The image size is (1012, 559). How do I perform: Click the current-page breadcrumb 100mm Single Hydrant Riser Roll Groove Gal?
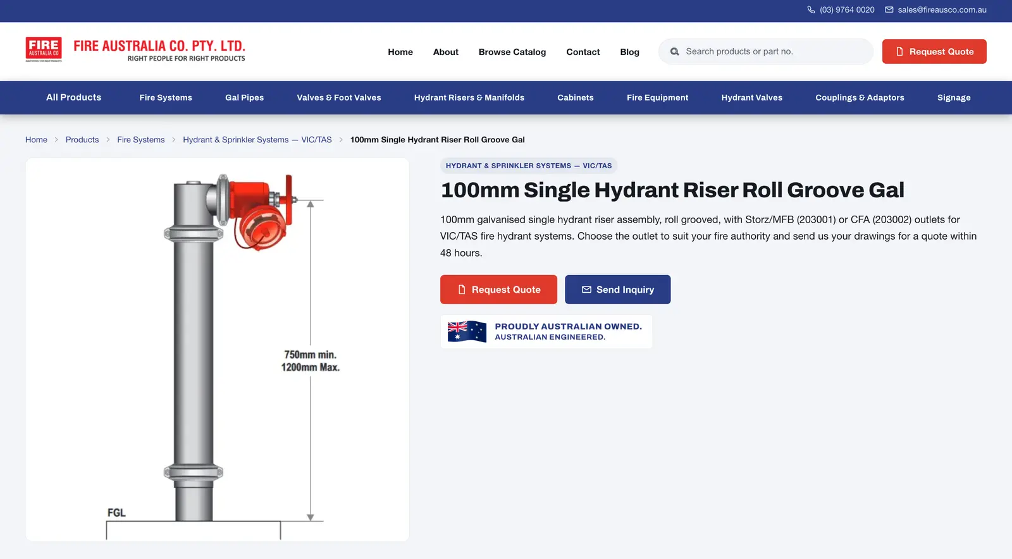(x=438, y=140)
